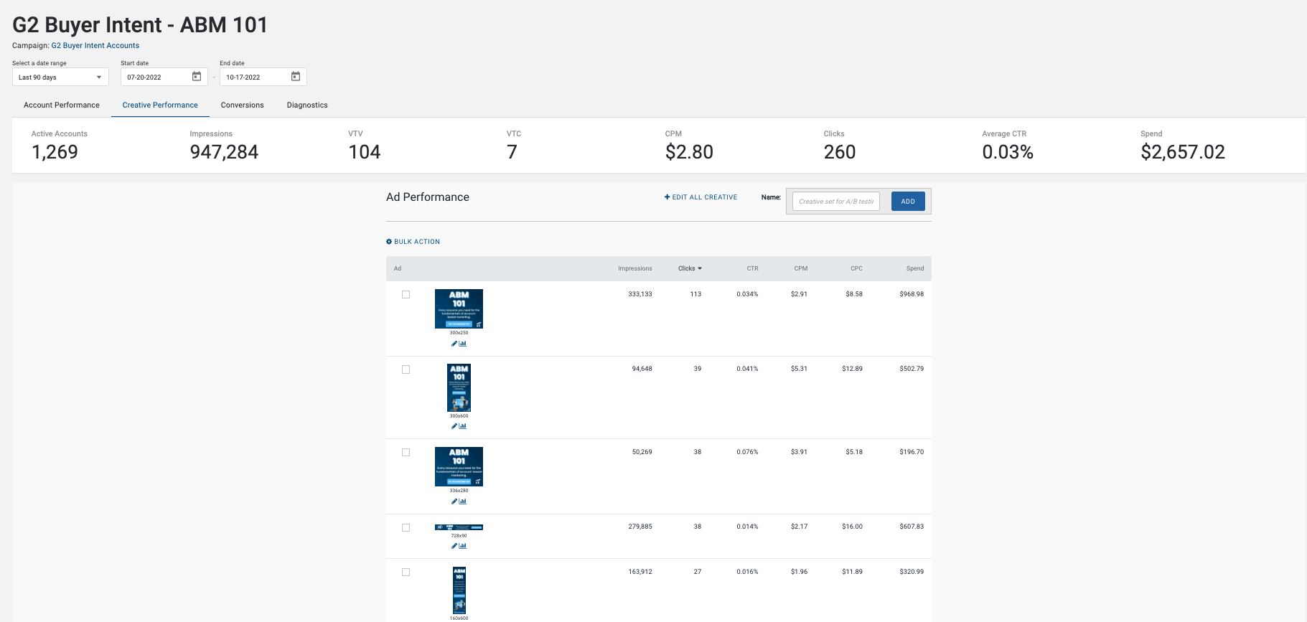Click the total Spend value $2,657.02
Image resolution: width=1307 pixels, height=622 pixels.
tap(1183, 152)
